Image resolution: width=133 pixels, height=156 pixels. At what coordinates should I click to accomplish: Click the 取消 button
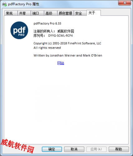pos(74,149)
